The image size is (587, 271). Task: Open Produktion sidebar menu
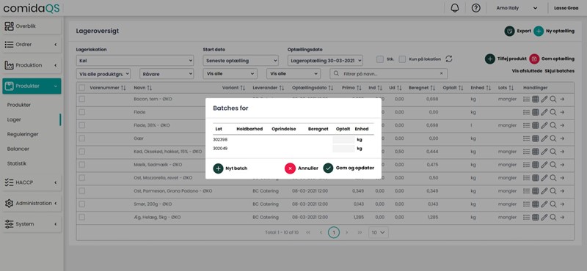tap(32, 65)
